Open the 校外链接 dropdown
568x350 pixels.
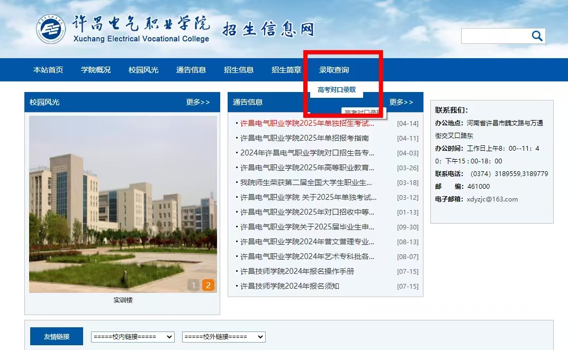click(x=223, y=337)
